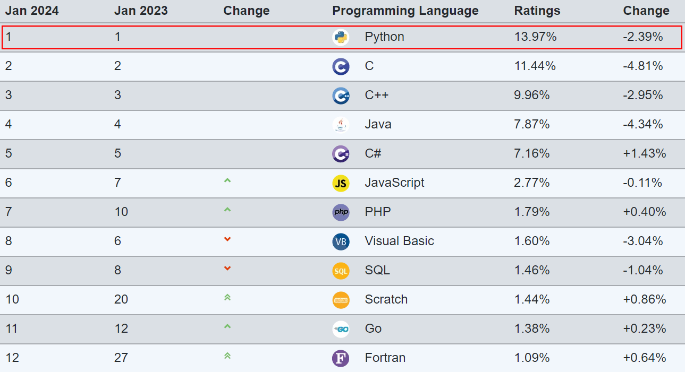Click the +0.23% change for Go
685x372 pixels.
pos(645,329)
